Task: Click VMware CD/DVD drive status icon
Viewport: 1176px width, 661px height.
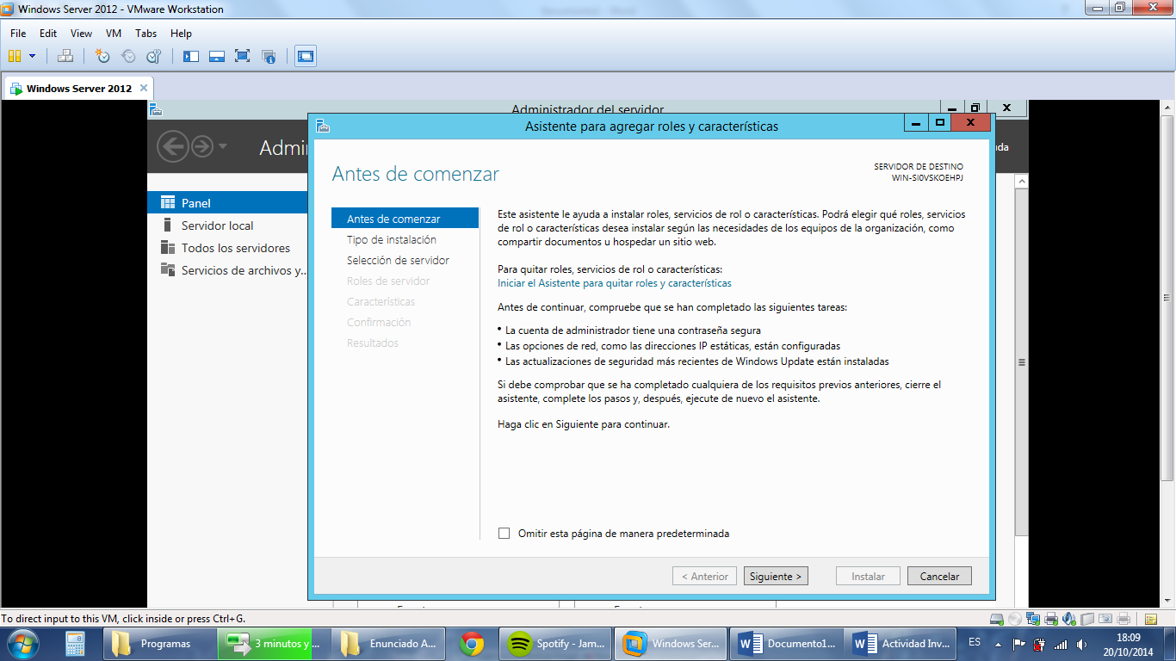Action: click(x=1015, y=619)
